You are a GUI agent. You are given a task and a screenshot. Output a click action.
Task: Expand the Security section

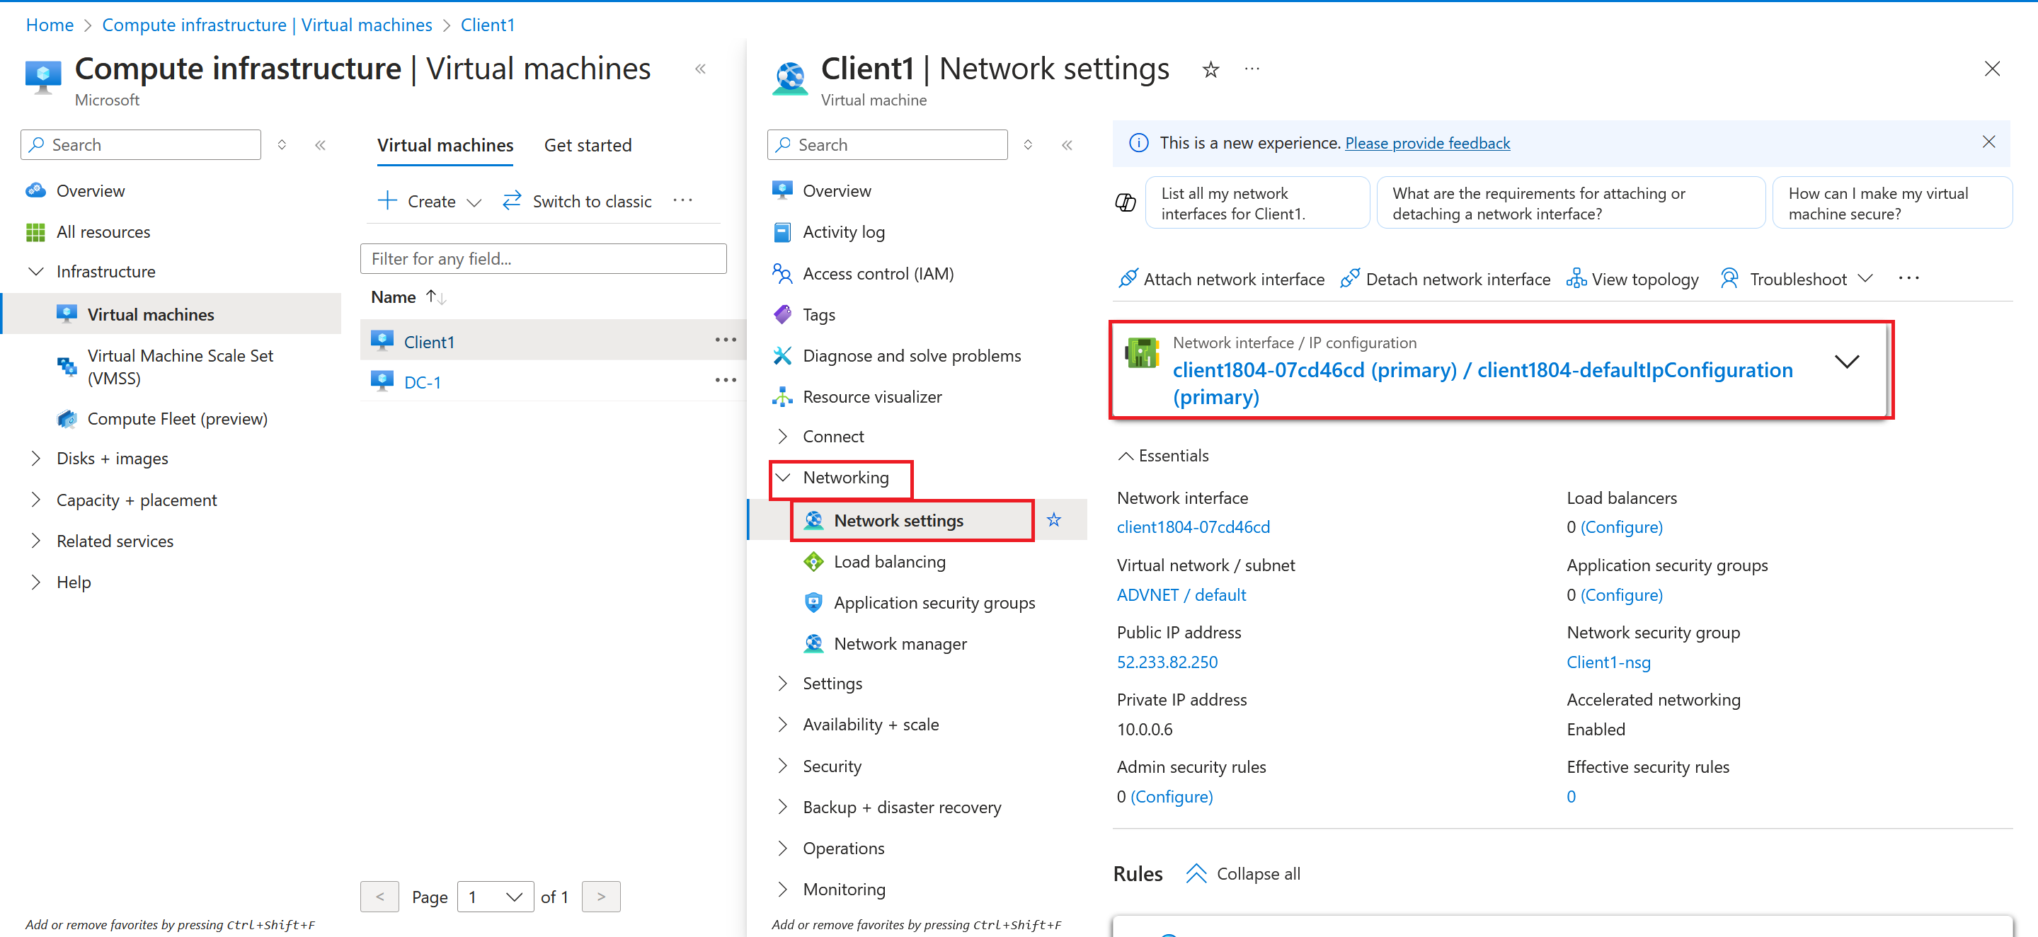[x=782, y=764]
